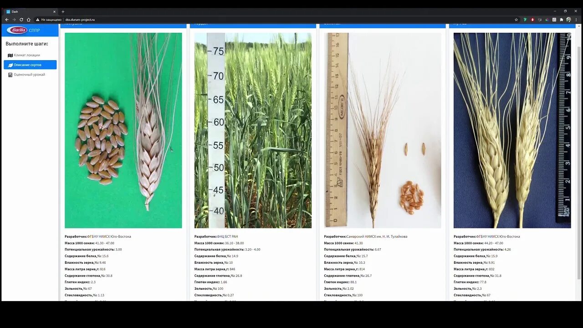Click 'Масса 1000 семян: 36.10 - 38.00'
583x328 pixels.
tap(219, 243)
